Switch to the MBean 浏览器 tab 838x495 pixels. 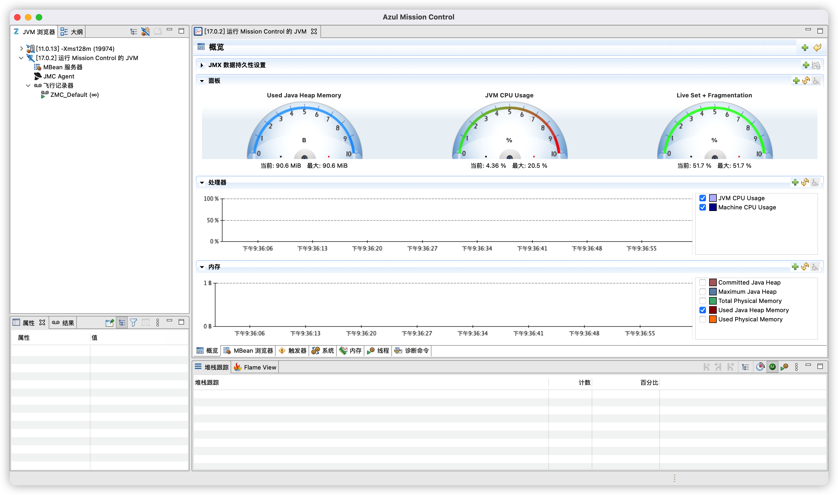[248, 351]
